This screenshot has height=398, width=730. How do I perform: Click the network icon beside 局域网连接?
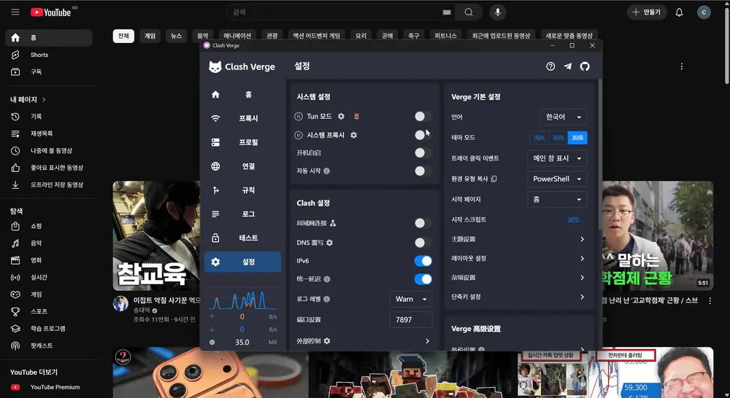333,223
